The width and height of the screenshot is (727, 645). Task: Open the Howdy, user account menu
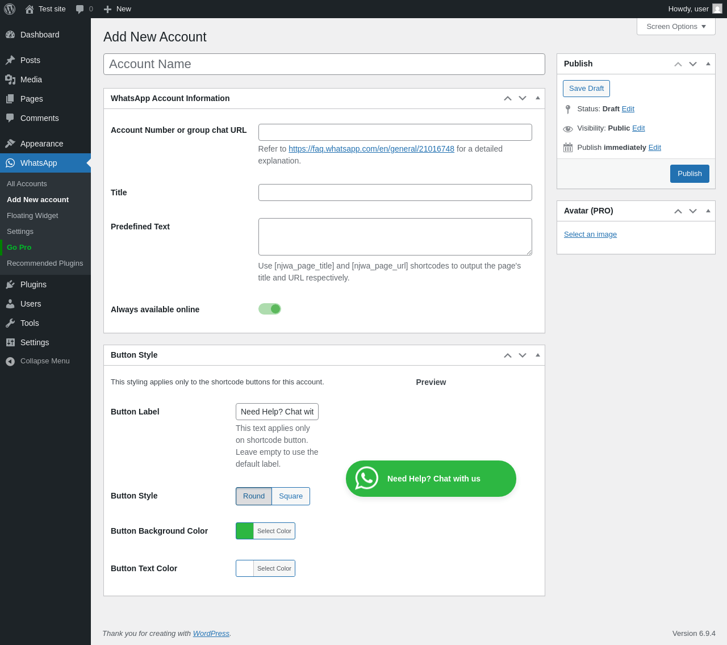[x=695, y=9]
